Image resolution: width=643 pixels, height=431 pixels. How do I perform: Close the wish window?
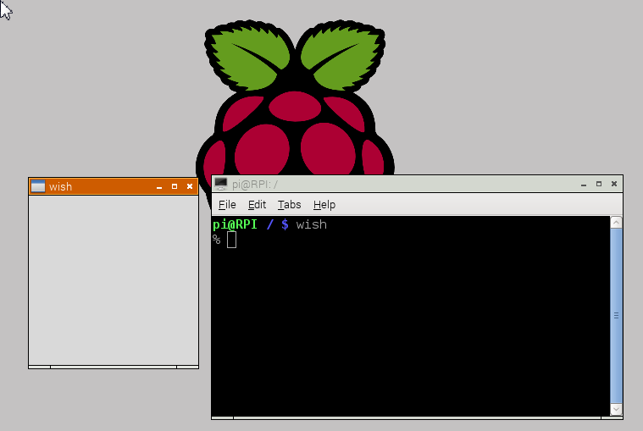(190, 186)
